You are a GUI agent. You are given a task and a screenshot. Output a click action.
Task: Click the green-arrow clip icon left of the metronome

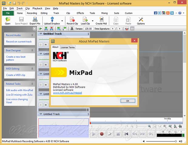pos(65,29)
